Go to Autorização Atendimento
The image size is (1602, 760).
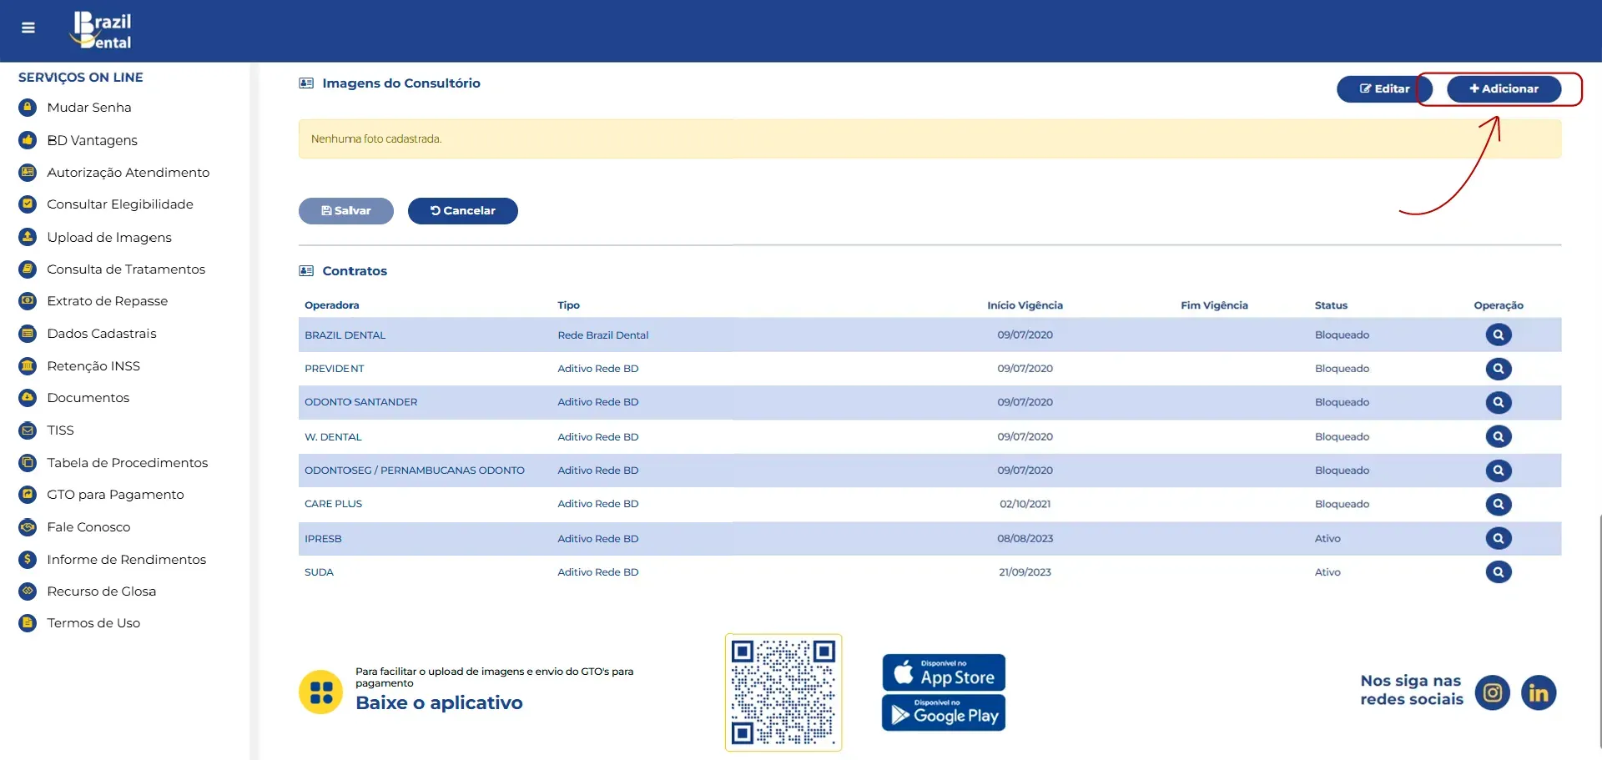click(128, 173)
